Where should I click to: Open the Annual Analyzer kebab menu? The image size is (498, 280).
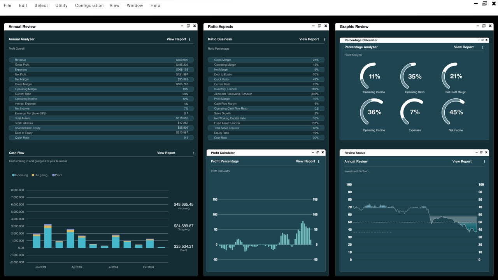click(190, 39)
